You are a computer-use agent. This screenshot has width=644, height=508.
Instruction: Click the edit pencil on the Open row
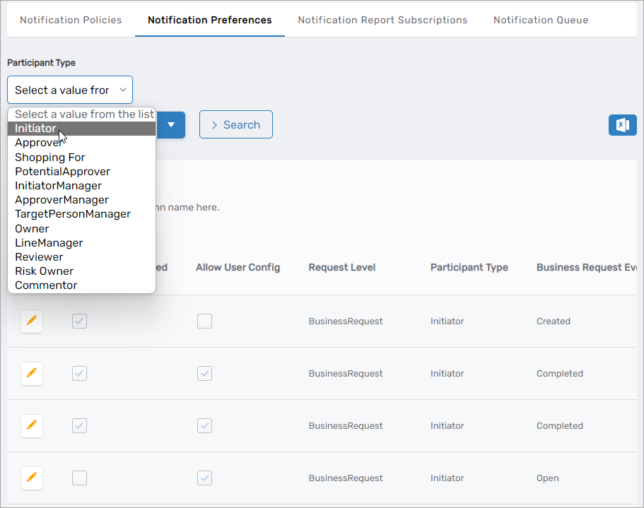pyautogui.click(x=31, y=478)
